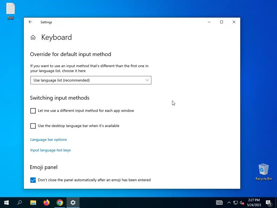Open the Windows Start menu

[x=6, y=203]
